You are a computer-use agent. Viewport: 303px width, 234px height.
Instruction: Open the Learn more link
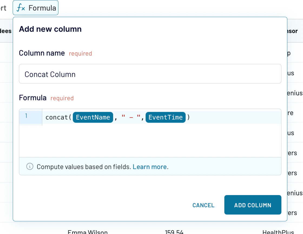[x=150, y=167]
